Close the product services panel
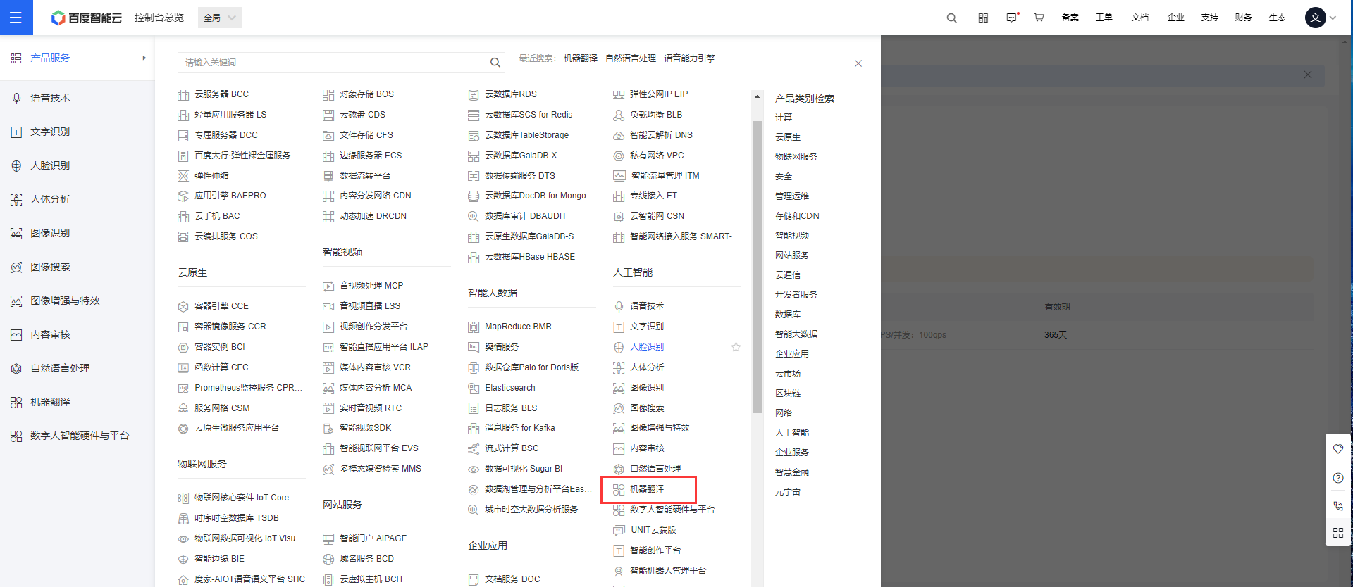Screen dimensions: 1353x587 [858, 63]
